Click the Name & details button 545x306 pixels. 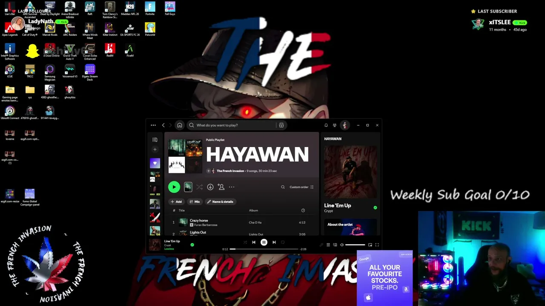point(220,202)
